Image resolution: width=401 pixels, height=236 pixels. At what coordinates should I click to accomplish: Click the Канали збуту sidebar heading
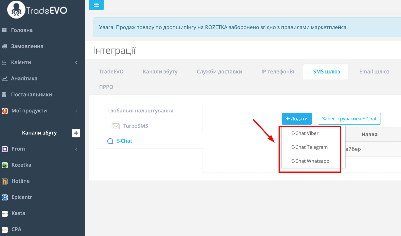click(39, 133)
